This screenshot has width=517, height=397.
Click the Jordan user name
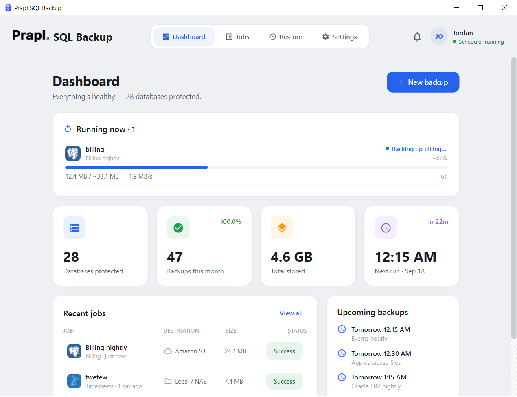463,33
